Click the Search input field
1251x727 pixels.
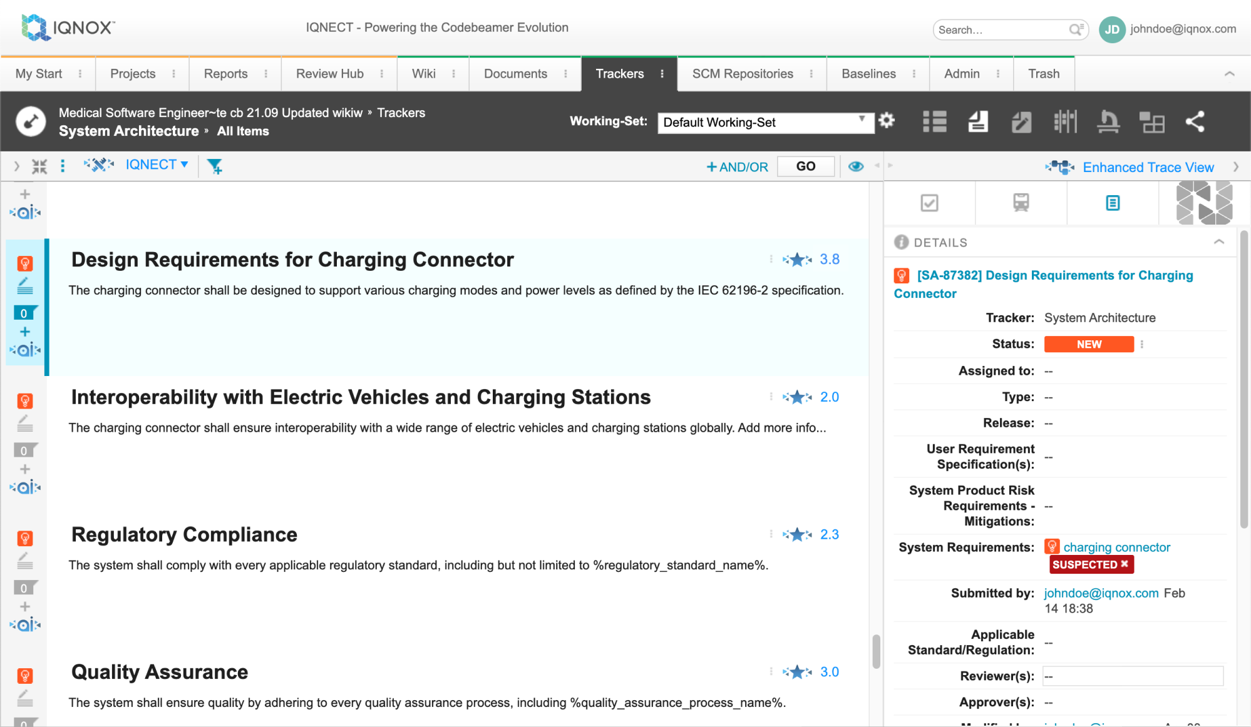tap(1002, 29)
